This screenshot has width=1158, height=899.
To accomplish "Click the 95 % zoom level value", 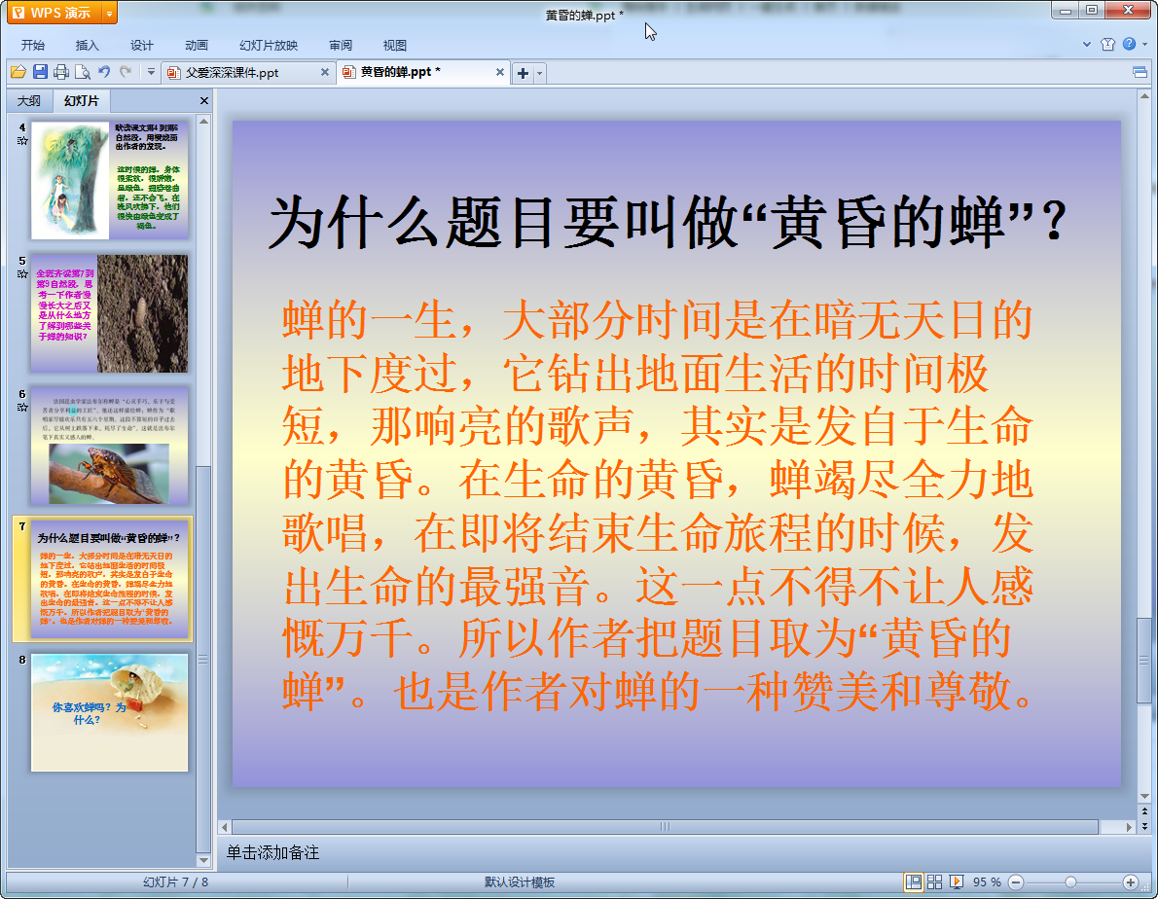I will click(x=987, y=882).
